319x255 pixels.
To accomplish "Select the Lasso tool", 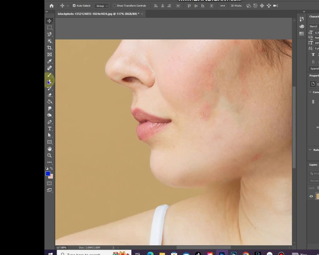I will (x=50, y=34).
